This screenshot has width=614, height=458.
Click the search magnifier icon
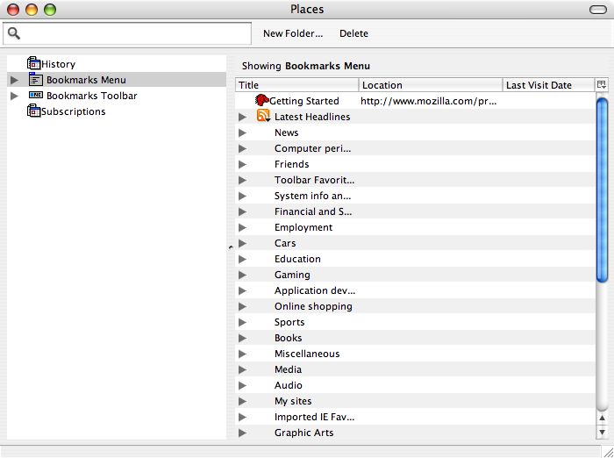(14, 33)
